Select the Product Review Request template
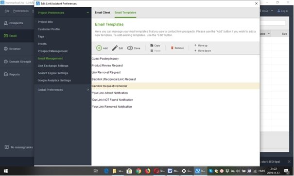 (x=175, y=65)
